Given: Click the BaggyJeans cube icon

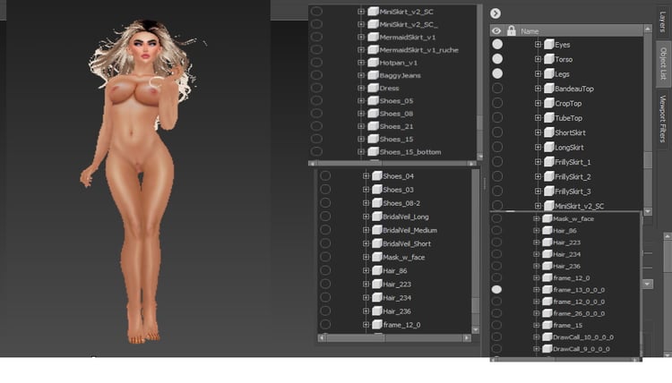Looking at the screenshot, I should coord(373,75).
